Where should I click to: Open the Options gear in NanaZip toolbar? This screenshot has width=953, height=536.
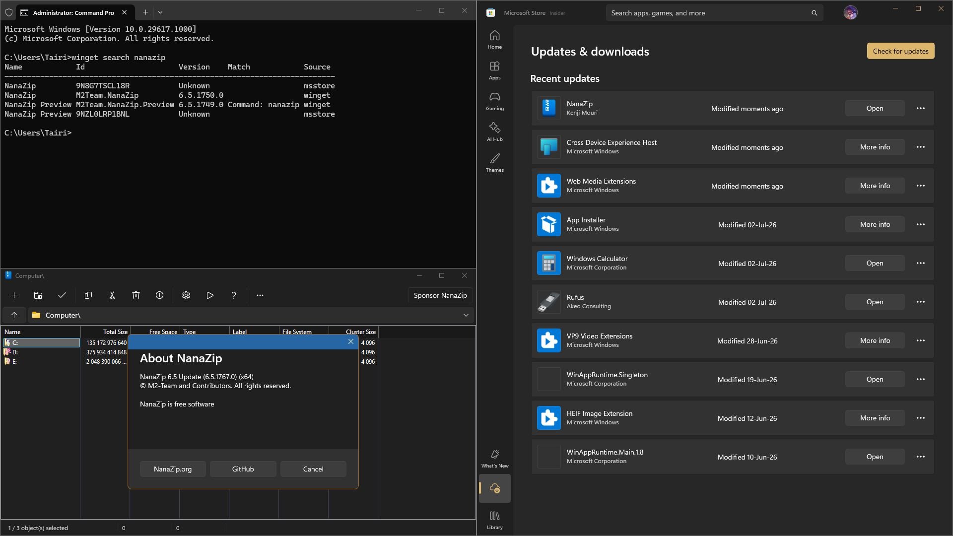point(186,295)
